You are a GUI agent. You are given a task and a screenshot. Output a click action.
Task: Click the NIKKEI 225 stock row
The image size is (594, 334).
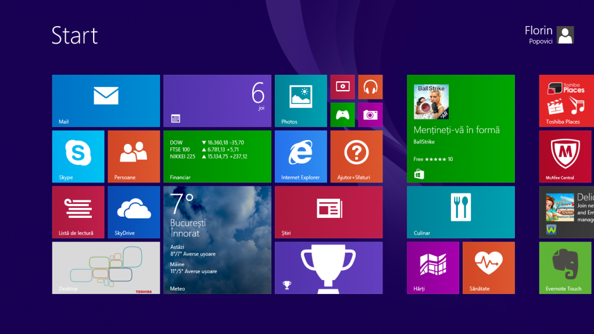click(x=208, y=156)
